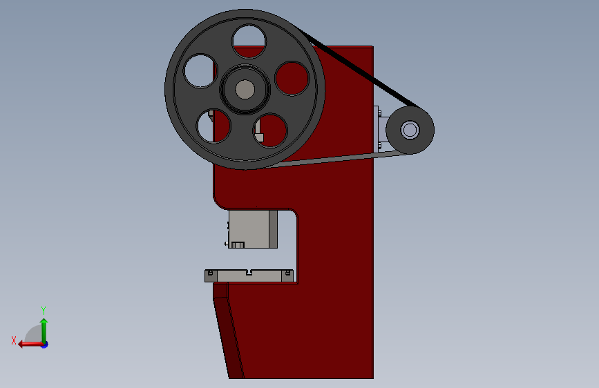Screen dimensions: 599x388
Task: Click the blue Z axis dot
Action: coord(45,345)
